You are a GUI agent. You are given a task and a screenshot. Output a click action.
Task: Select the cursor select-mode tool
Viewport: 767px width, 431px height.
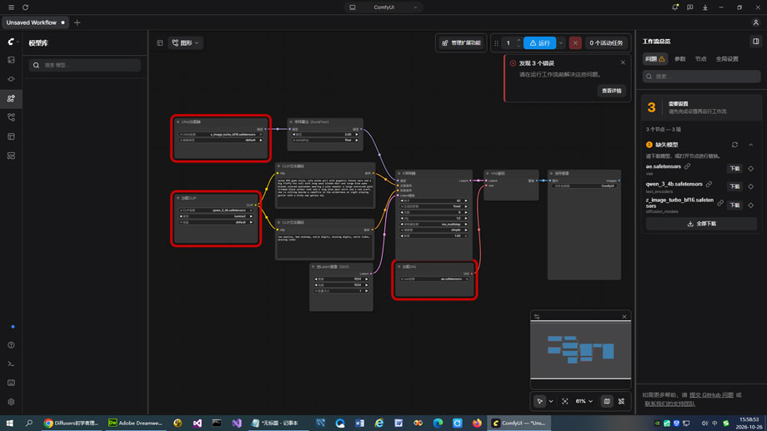pos(540,401)
